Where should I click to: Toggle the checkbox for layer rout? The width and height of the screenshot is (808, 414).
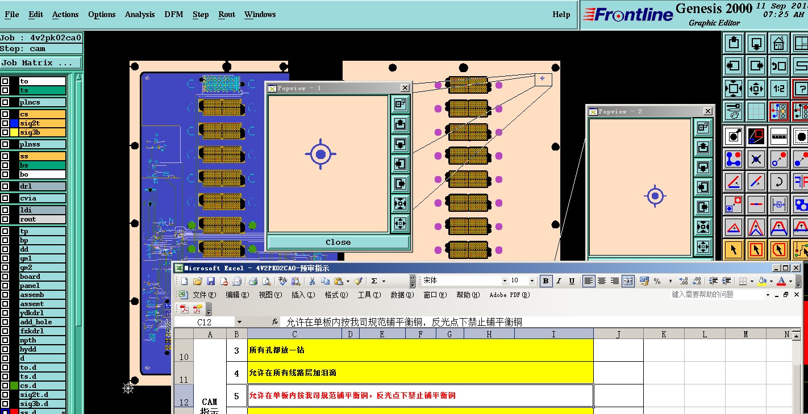5,219
